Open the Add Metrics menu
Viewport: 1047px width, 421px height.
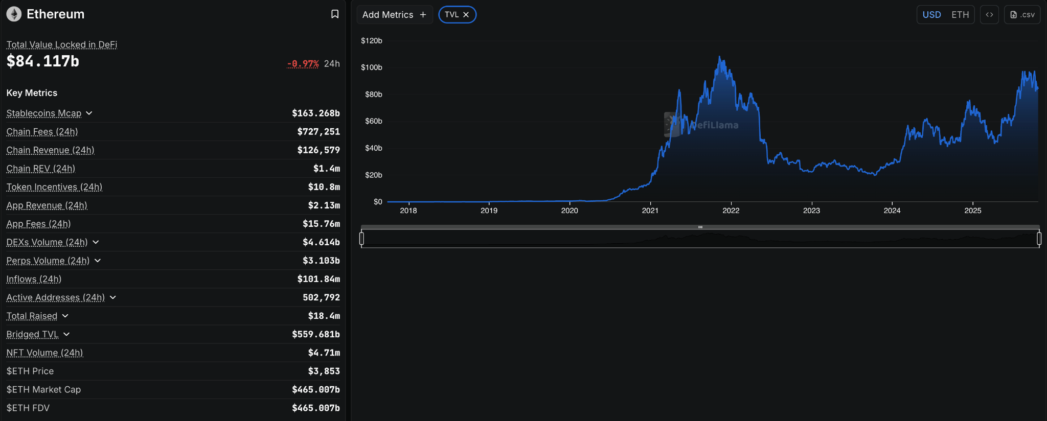coord(395,15)
